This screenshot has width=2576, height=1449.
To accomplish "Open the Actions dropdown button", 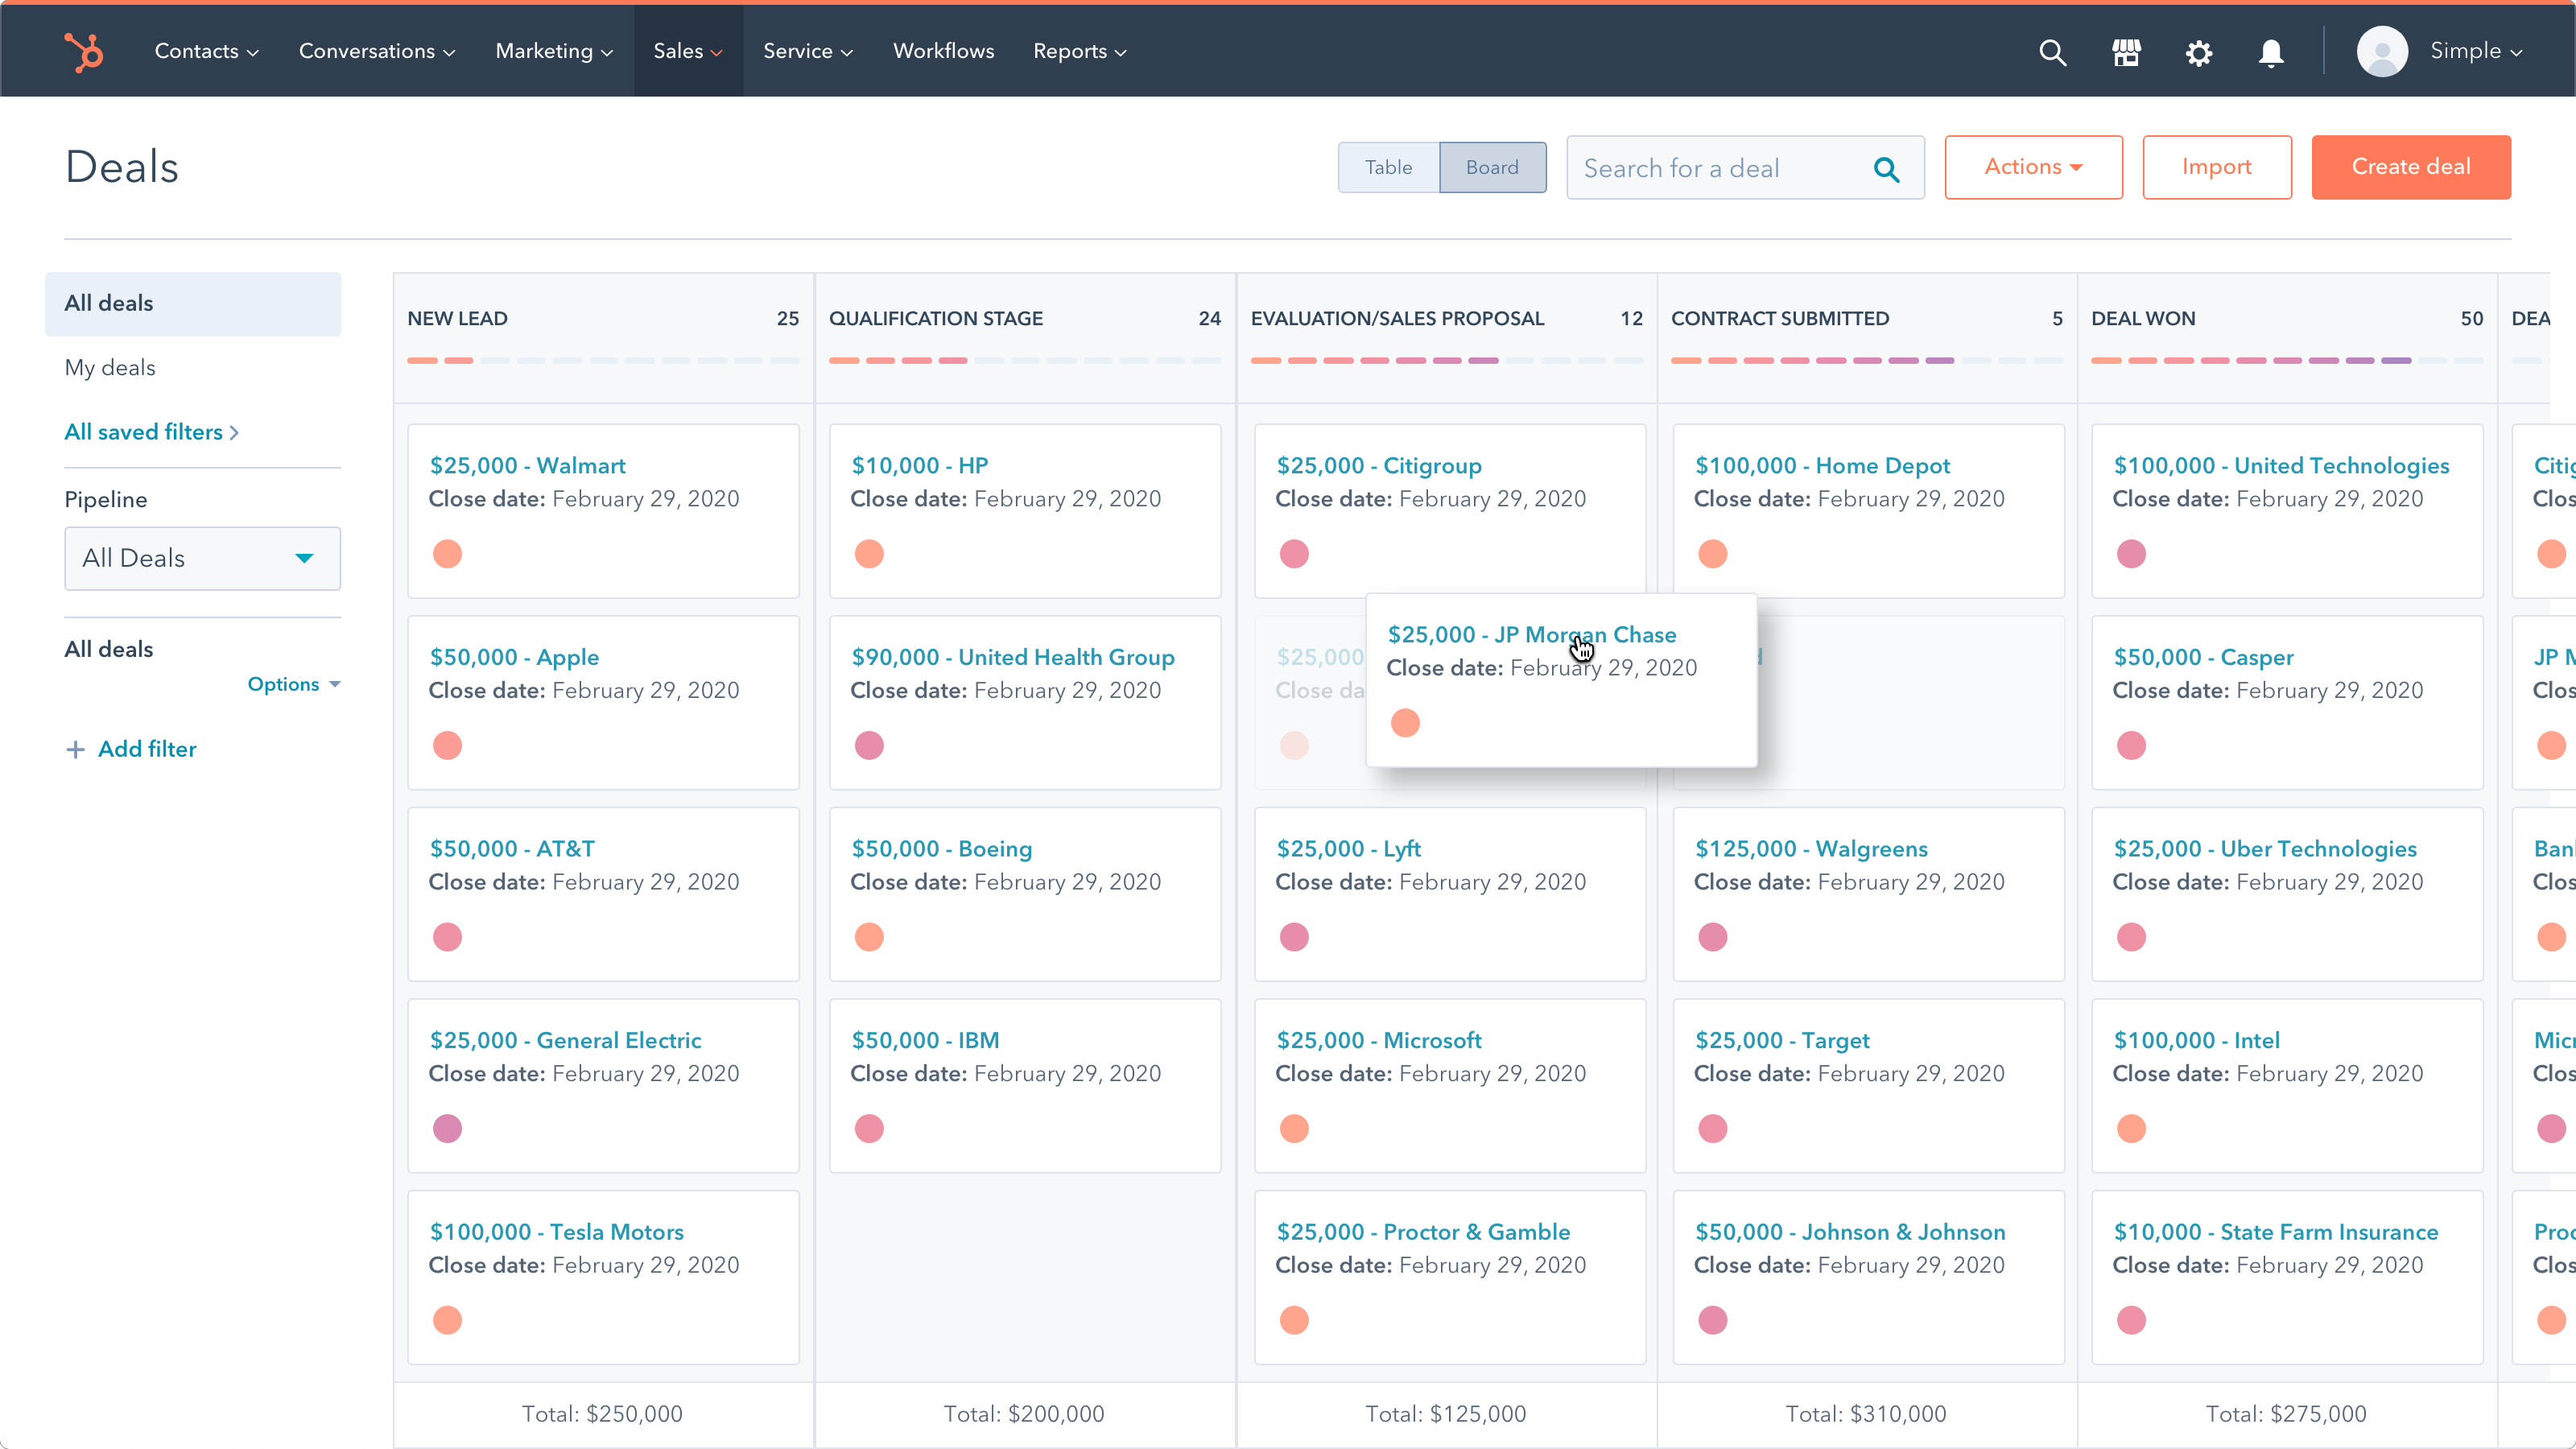I will point(2033,167).
